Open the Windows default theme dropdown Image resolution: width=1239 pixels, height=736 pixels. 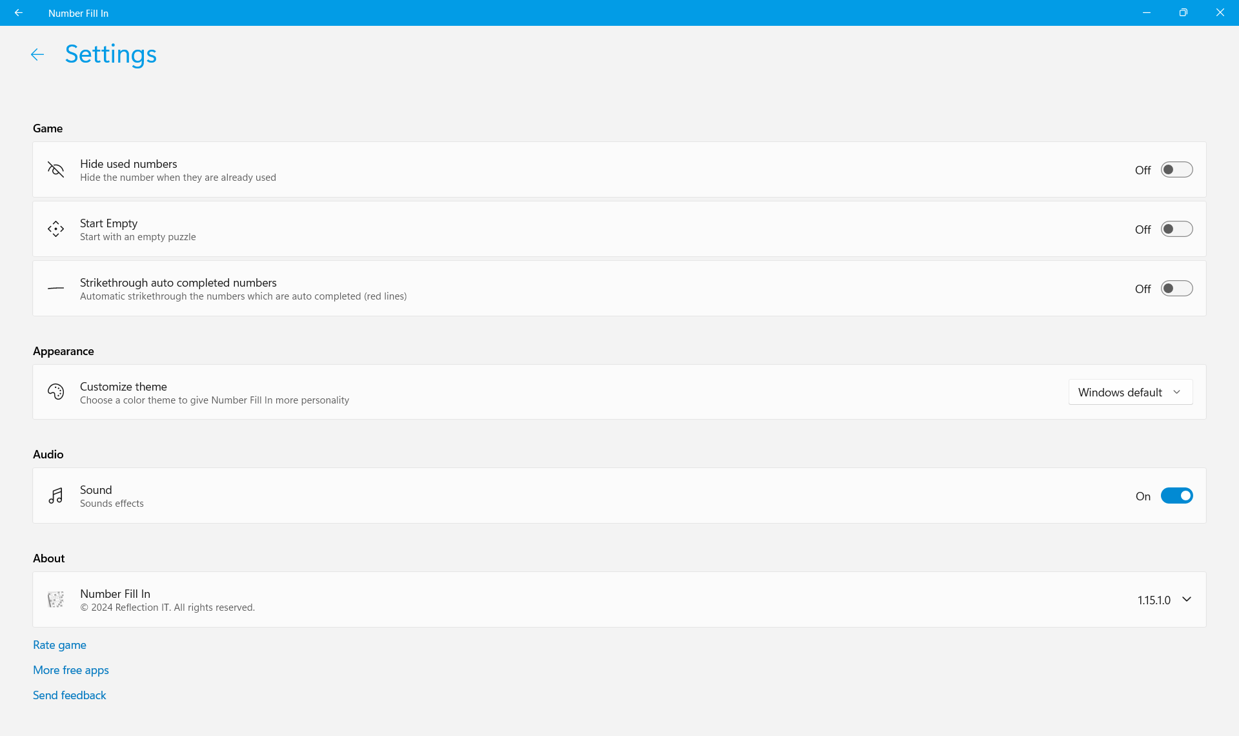tap(1130, 393)
